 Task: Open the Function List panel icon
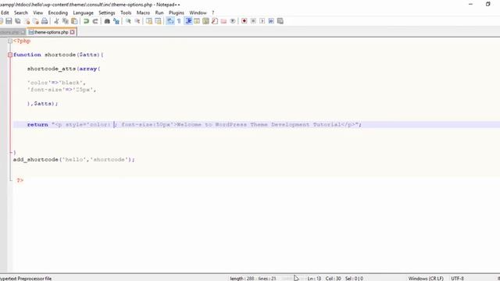215,21
